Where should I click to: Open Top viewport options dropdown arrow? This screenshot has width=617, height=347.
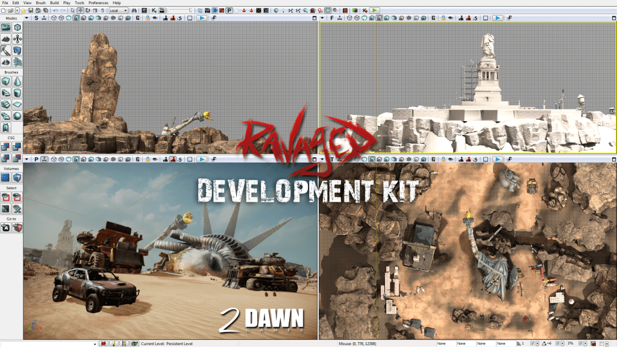322,159
